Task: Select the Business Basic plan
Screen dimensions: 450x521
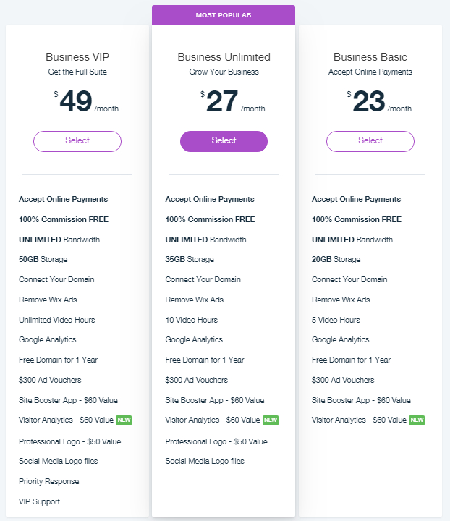Action: click(370, 141)
